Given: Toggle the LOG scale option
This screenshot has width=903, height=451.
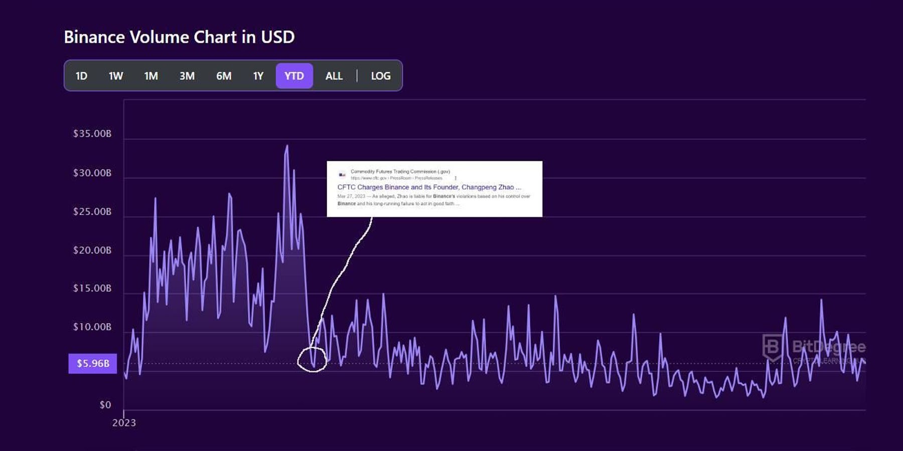Looking at the screenshot, I should click(381, 76).
